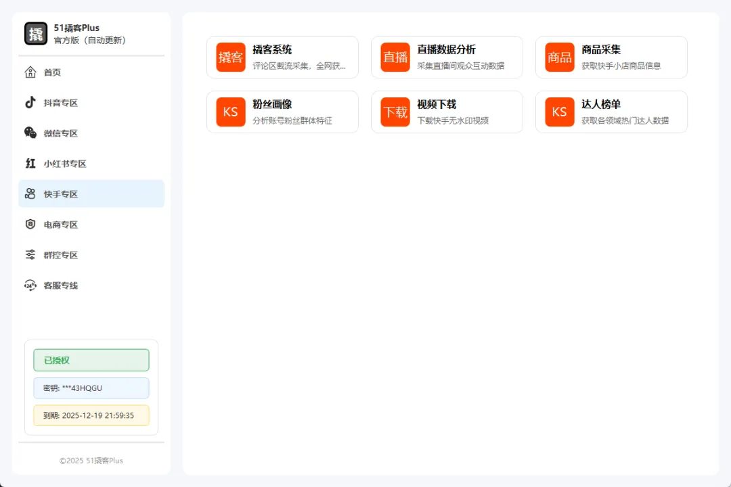Viewport: 731px width, 487px height.
Task: Click the 已授权 status button
Action: (91, 360)
